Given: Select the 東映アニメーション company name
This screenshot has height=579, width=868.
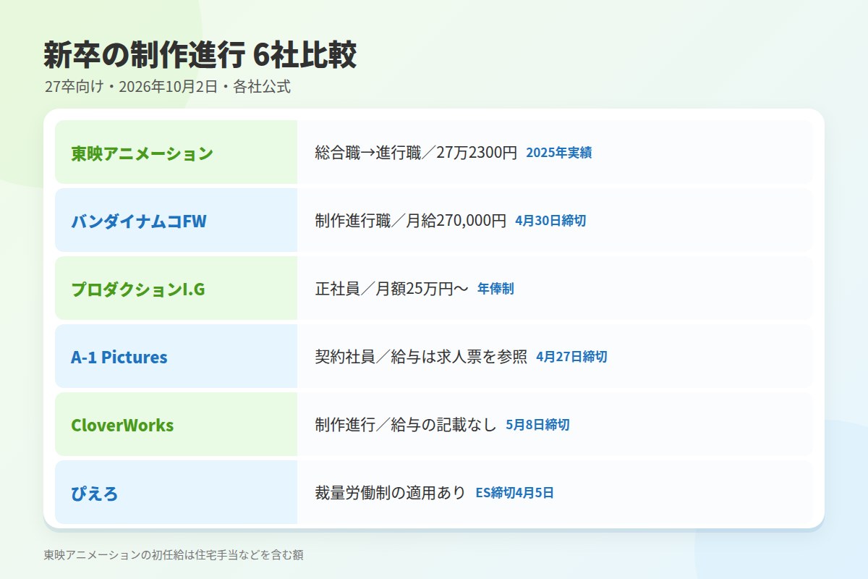Looking at the screenshot, I should [x=142, y=153].
